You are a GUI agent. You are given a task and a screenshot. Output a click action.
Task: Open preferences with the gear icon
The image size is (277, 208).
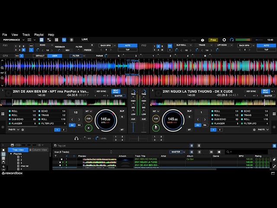(x=224, y=40)
